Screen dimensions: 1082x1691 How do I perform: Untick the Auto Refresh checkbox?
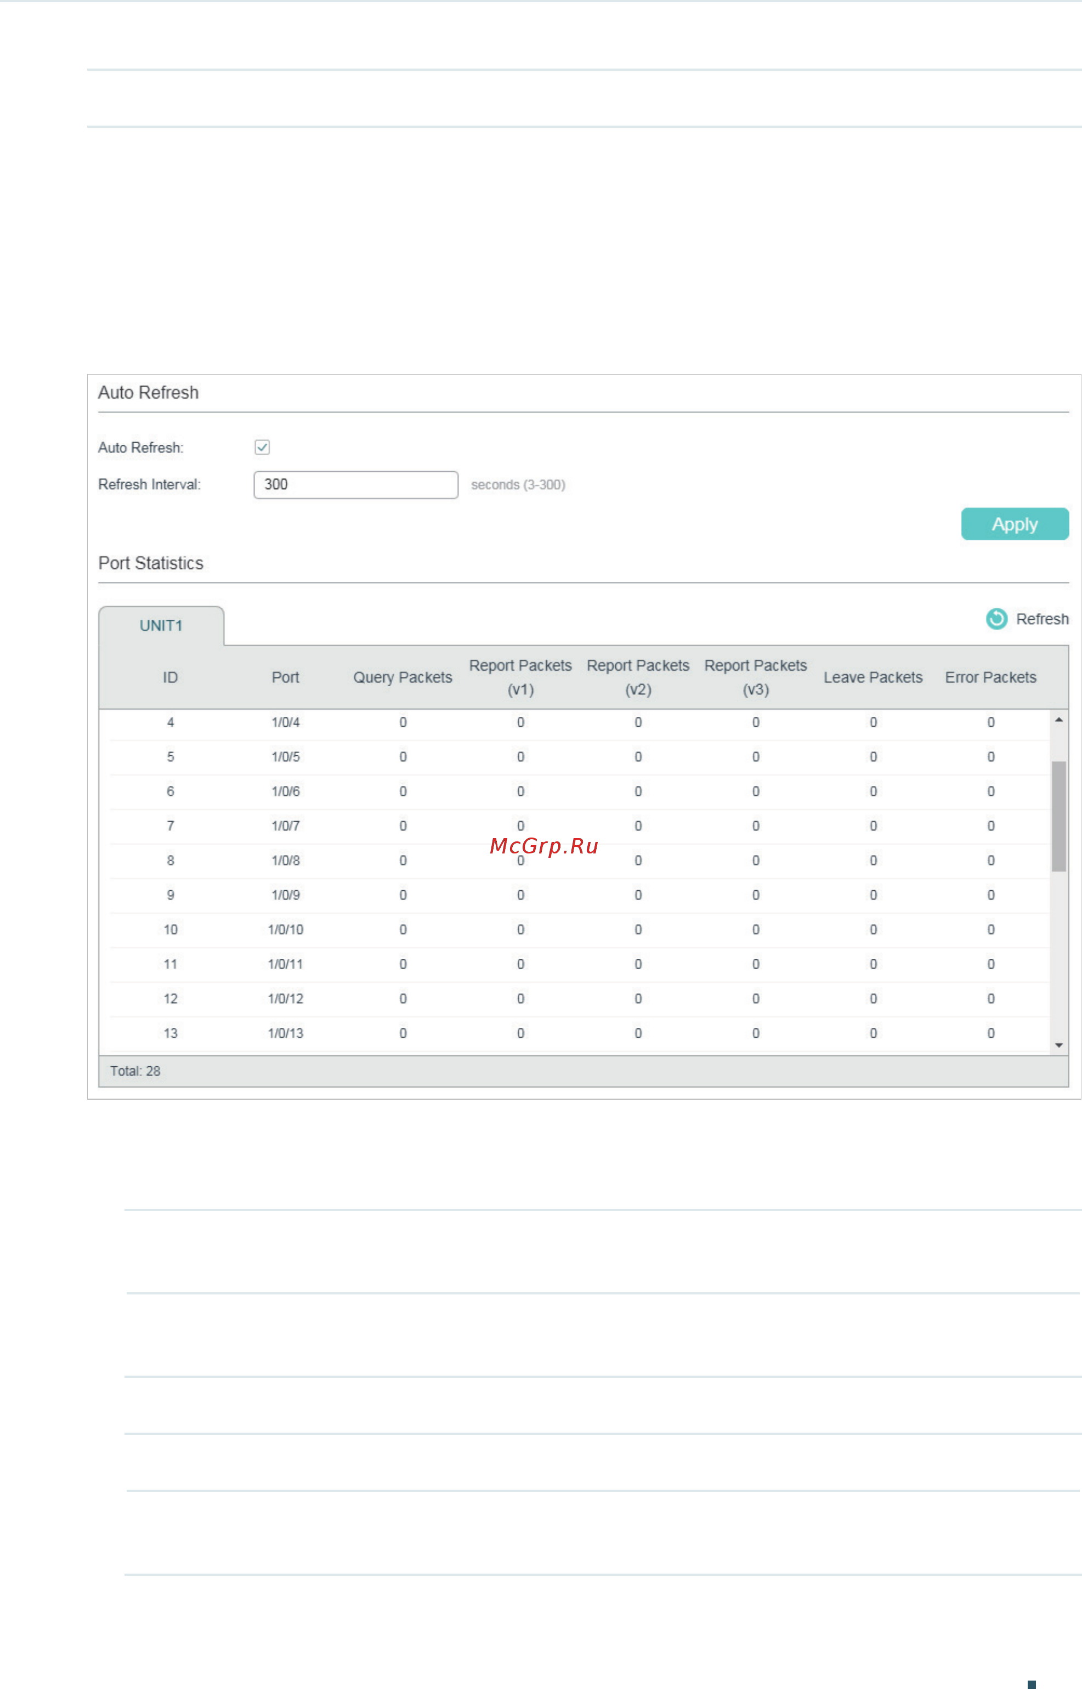click(x=262, y=448)
